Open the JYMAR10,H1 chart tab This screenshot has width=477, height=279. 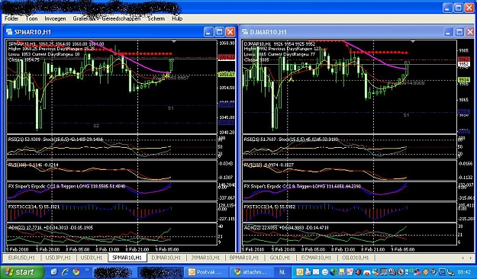pyautogui.click(x=205, y=258)
